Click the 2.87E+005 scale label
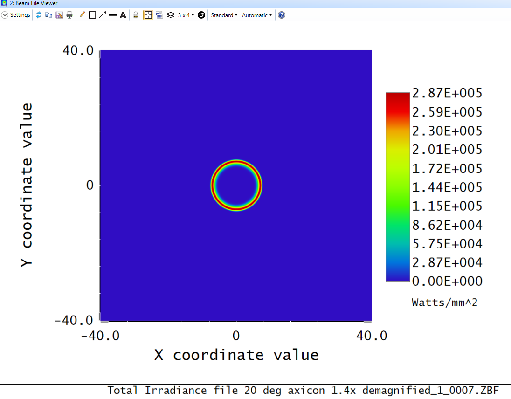This screenshot has width=511, height=399. coord(447,93)
